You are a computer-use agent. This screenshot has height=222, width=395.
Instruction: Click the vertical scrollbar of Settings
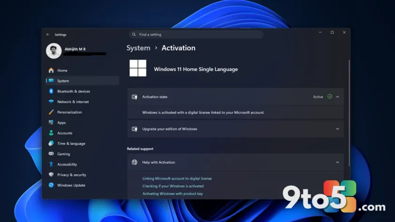click(349, 113)
